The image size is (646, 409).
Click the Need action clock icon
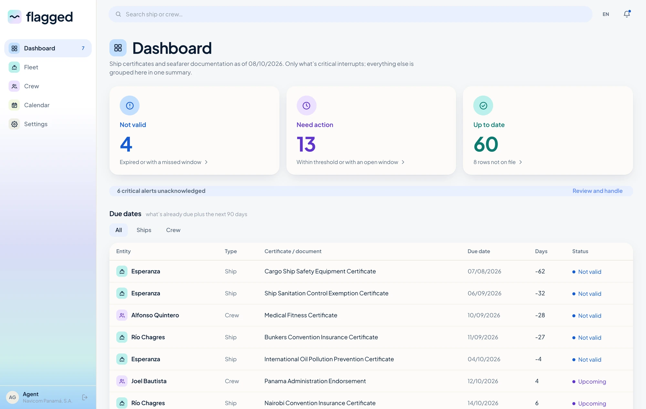(307, 106)
